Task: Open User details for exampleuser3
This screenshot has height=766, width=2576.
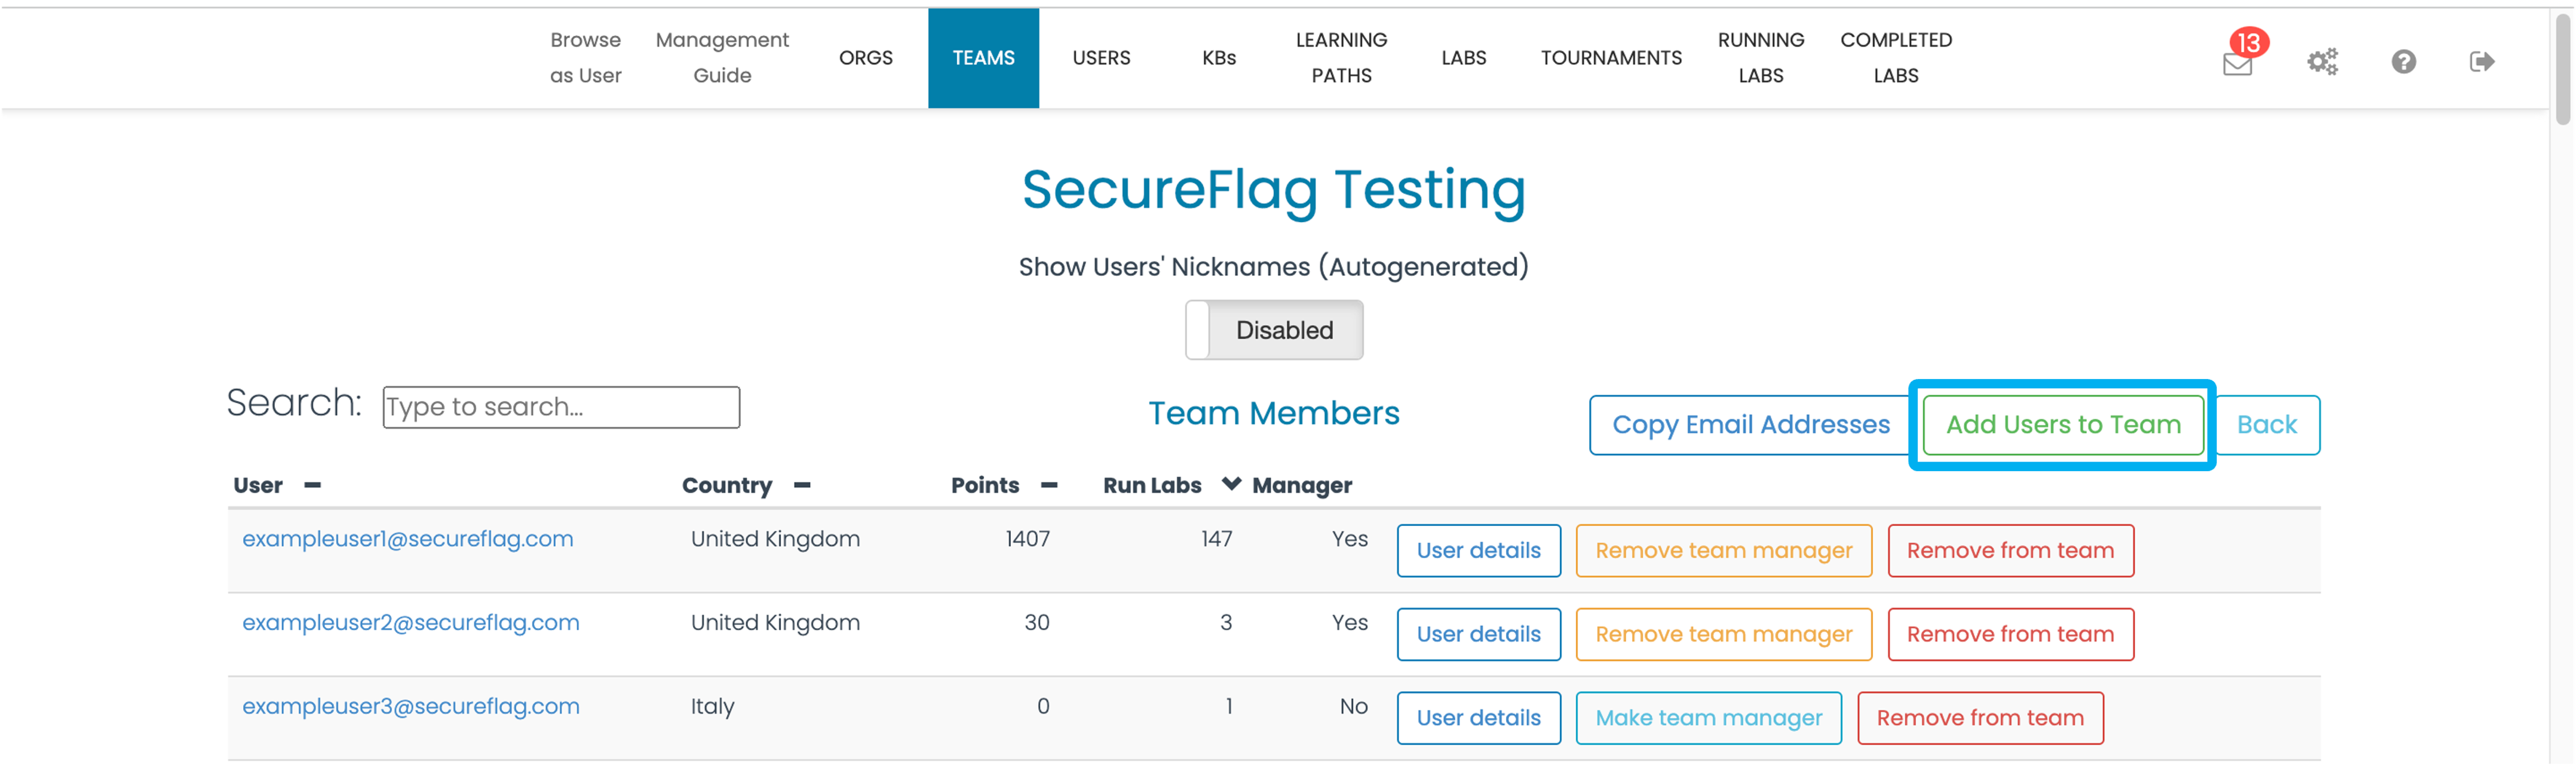Action: pos(1478,719)
